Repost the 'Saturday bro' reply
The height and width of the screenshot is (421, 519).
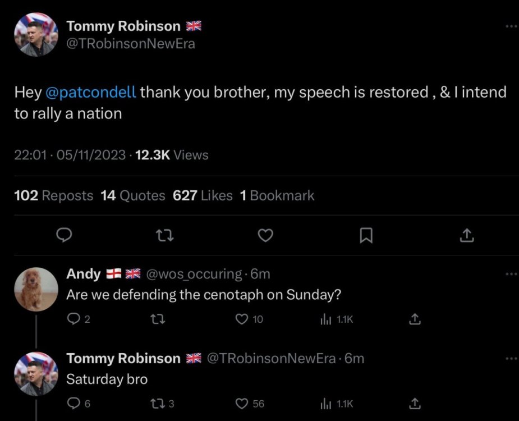pos(158,403)
